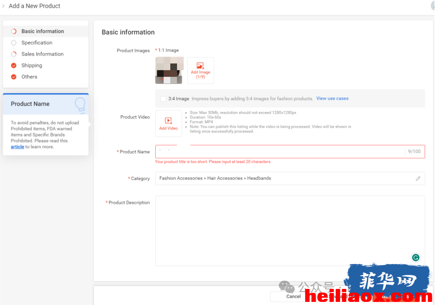Enable the 3:4 Image checkbox

pos(164,99)
